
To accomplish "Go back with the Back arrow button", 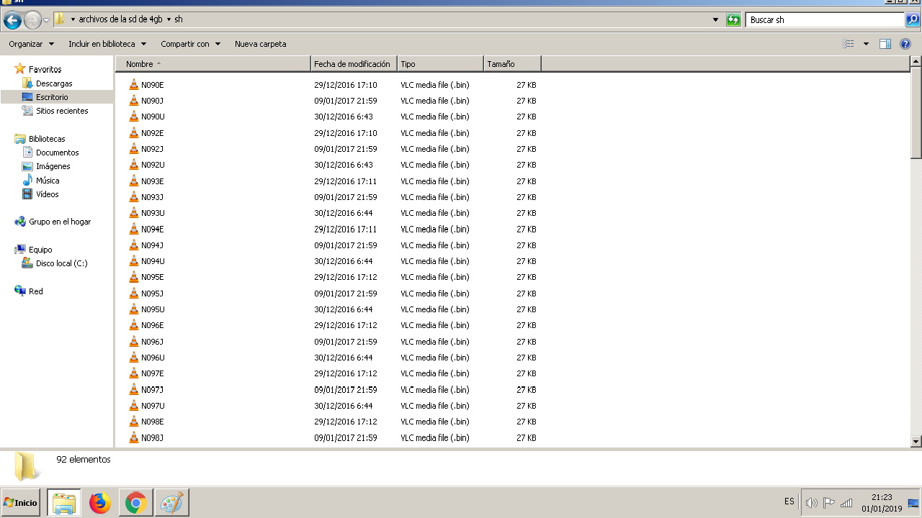I will pyautogui.click(x=12, y=20).
